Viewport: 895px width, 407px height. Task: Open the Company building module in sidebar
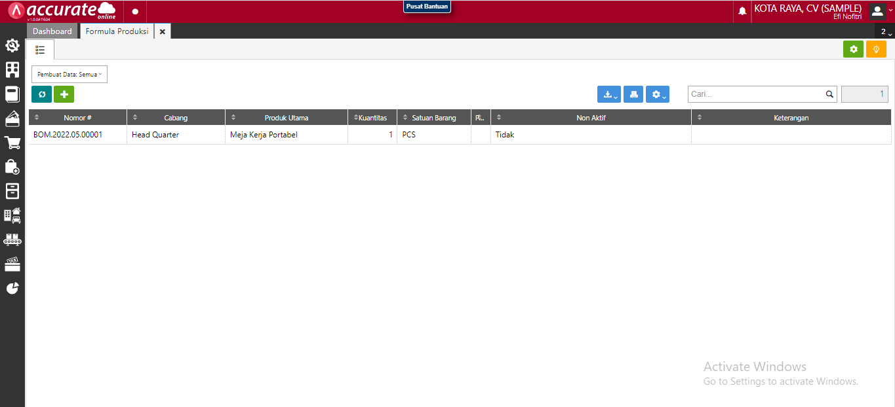pyautogui.click(x=12, y=70)
